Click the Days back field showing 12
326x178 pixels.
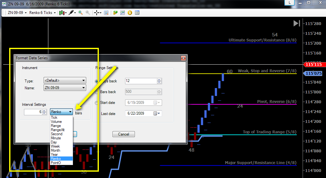(141, 81)
